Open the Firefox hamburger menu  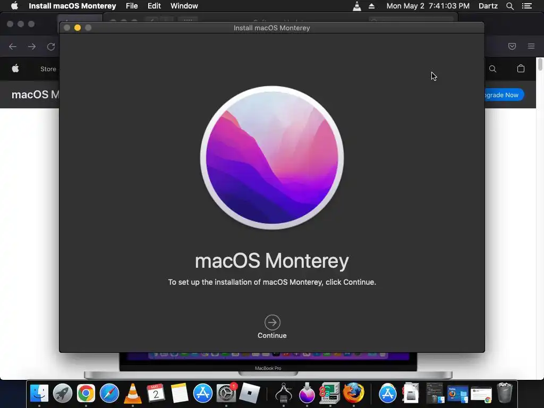coord(531,46)
